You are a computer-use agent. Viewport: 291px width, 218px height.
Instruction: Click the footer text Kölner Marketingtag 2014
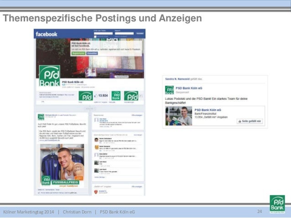click(29, 212)
